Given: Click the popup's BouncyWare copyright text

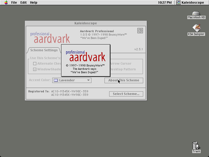Looking at the screenshot, I should pos(85,65).
